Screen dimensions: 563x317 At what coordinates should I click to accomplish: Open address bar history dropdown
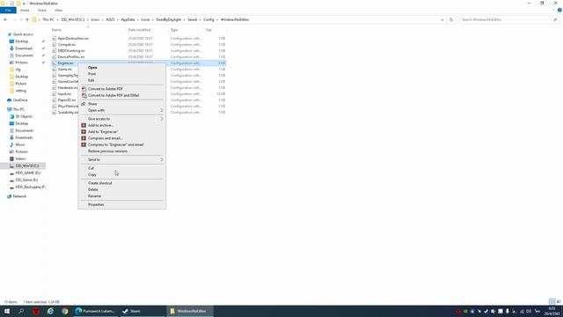(442, 19)
